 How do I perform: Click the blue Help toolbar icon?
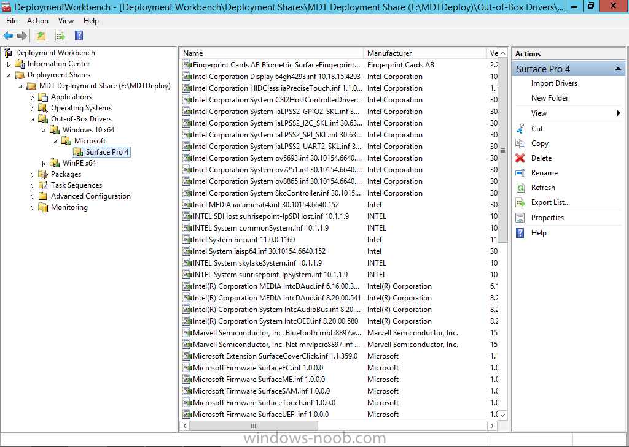[x=79, y=36]
